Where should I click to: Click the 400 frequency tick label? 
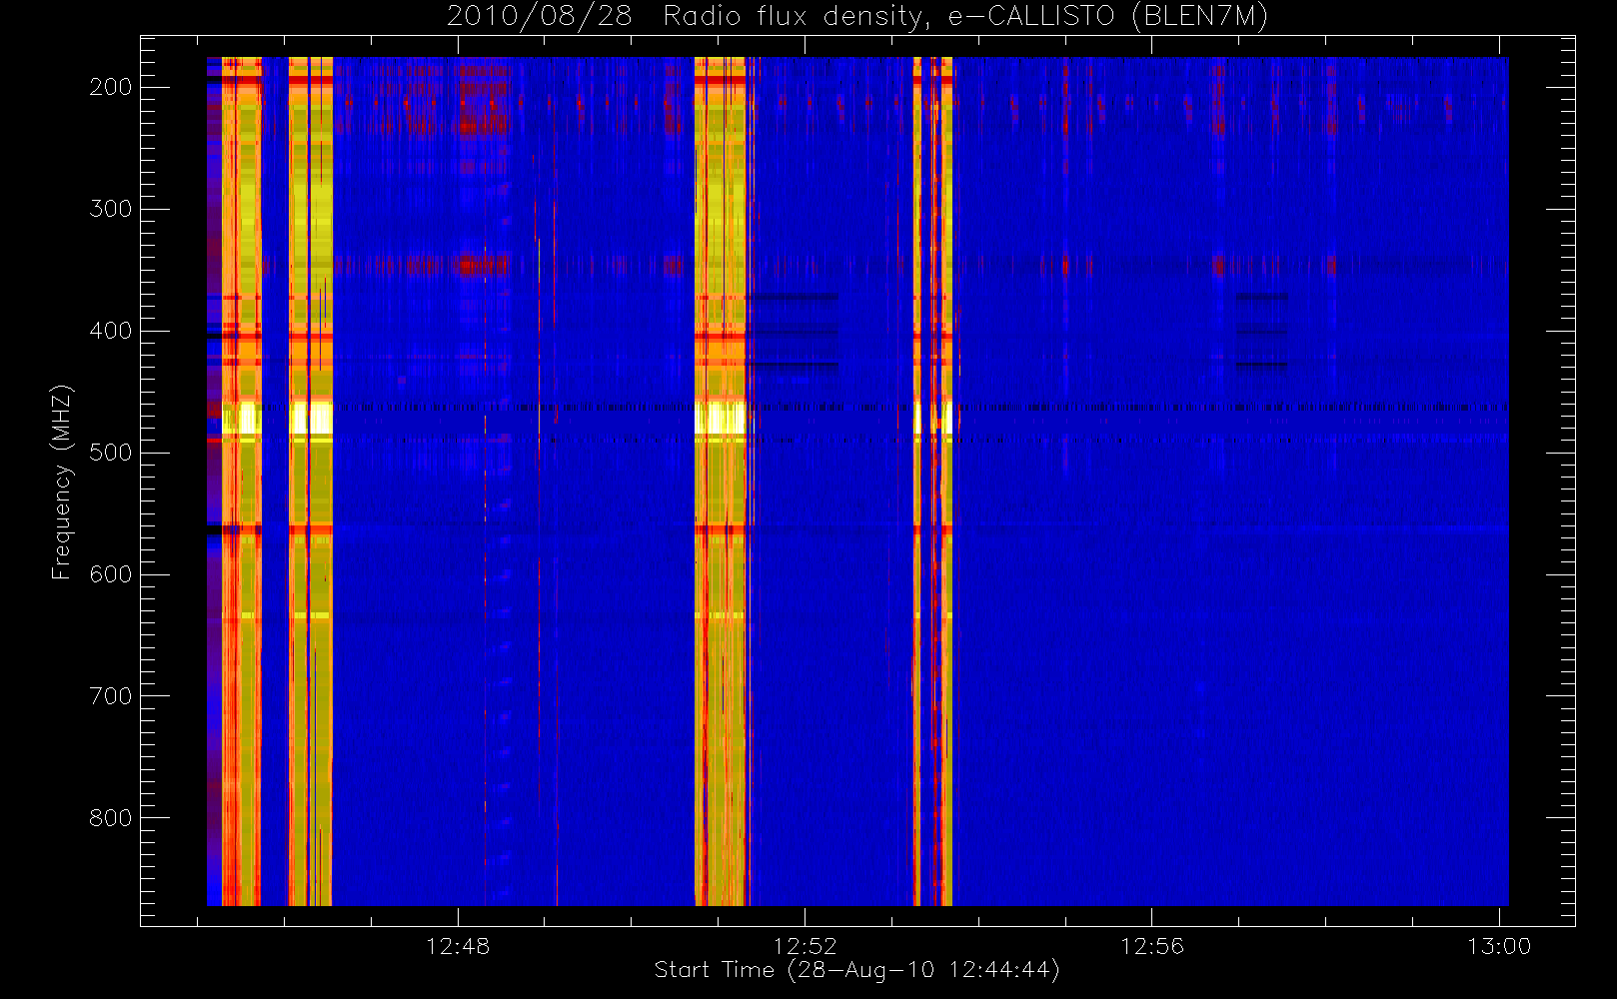111,331
